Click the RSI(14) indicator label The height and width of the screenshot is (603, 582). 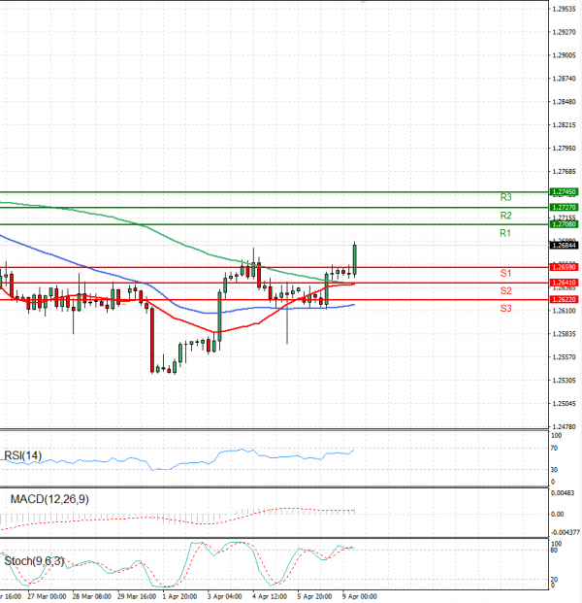(22, 455)
